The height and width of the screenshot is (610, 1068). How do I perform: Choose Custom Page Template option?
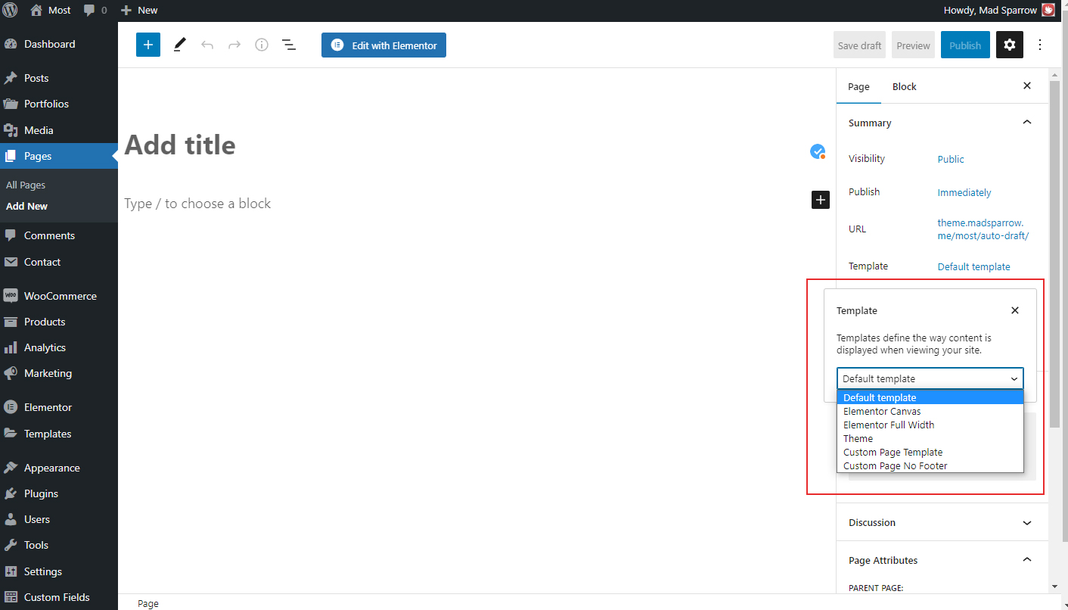pos(930,452)
